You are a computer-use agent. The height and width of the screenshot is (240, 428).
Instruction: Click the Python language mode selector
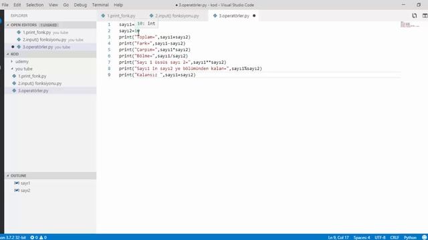click(x=410, y=237)
